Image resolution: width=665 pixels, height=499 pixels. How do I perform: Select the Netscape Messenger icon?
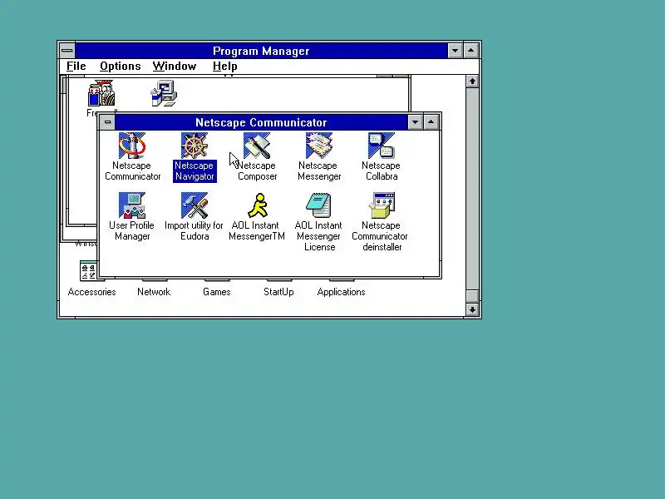(319, 146)
